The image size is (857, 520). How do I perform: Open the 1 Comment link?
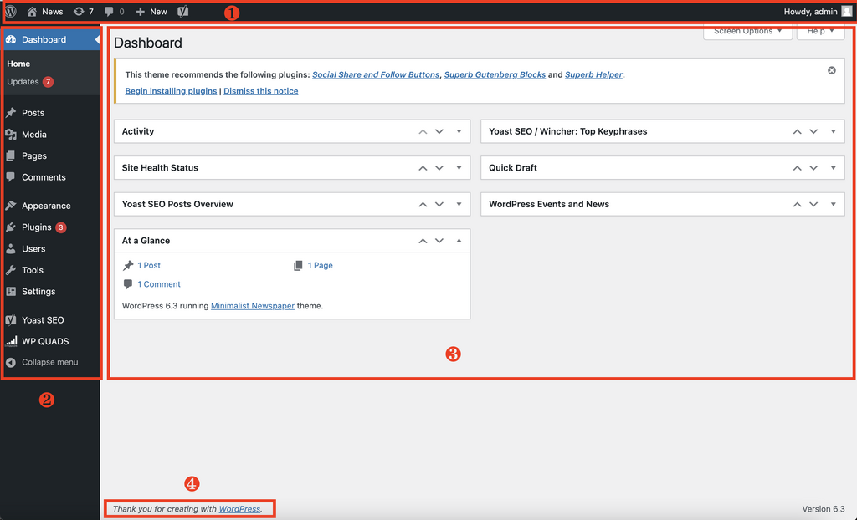(x=158, y=284)
